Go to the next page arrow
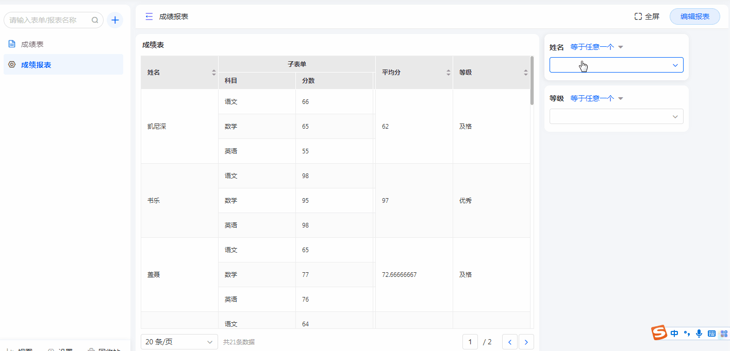The image size is (730, 351). 526,342
